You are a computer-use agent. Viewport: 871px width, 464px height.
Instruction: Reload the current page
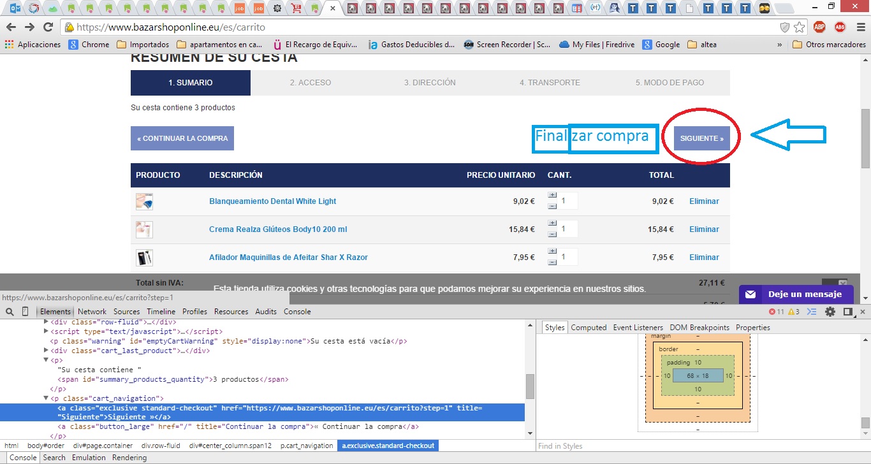pos(48,27)
